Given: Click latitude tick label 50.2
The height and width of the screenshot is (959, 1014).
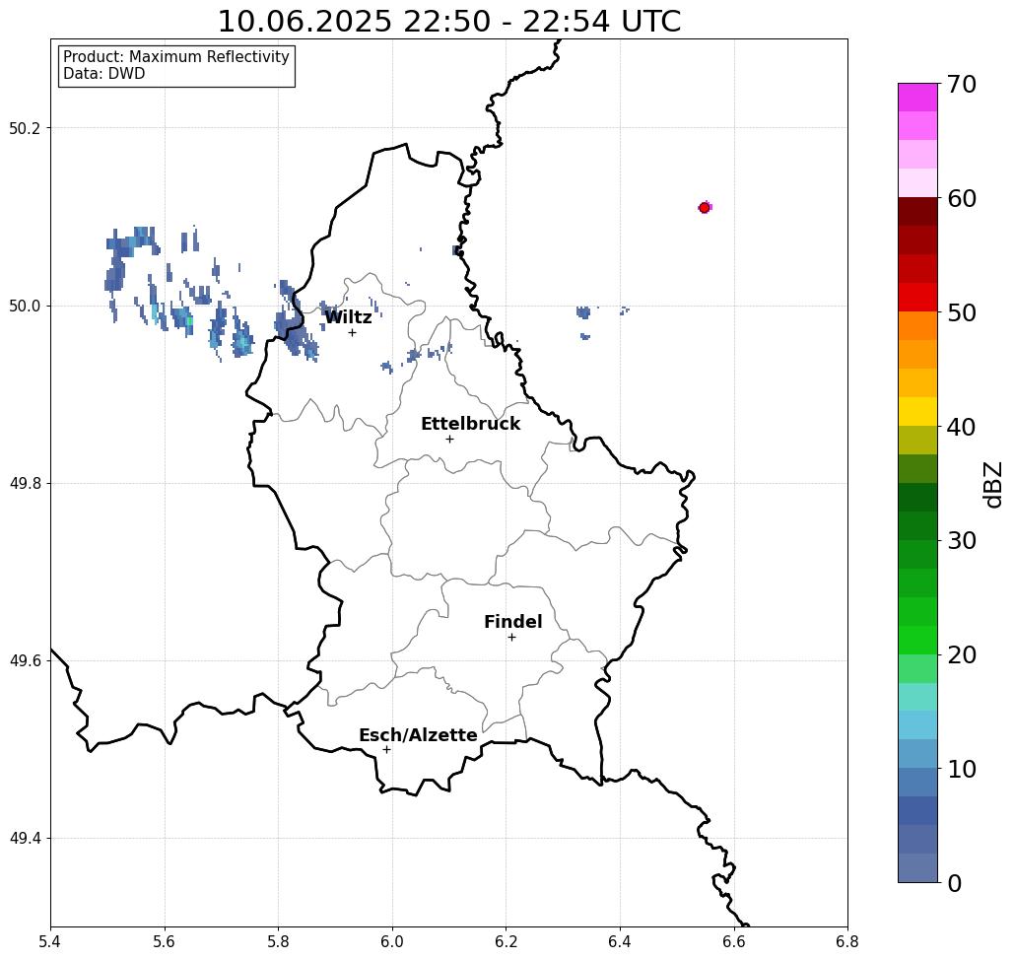Looking at the screenshot, I should 25,128.
